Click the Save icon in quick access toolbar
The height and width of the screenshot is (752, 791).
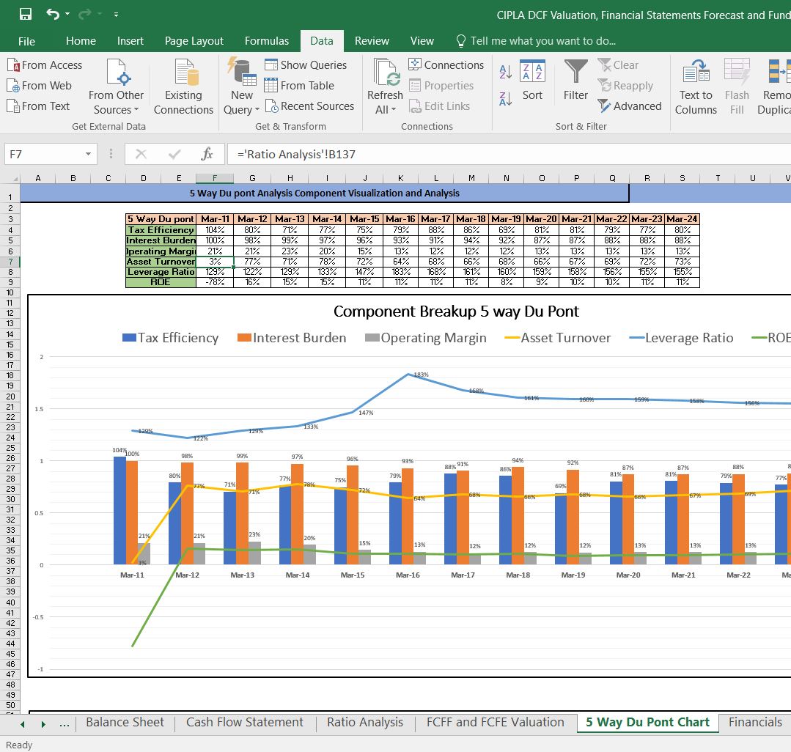25,14
